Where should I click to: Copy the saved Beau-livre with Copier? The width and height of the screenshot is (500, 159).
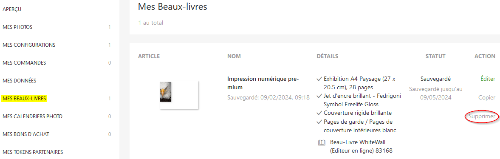(486, 98)
